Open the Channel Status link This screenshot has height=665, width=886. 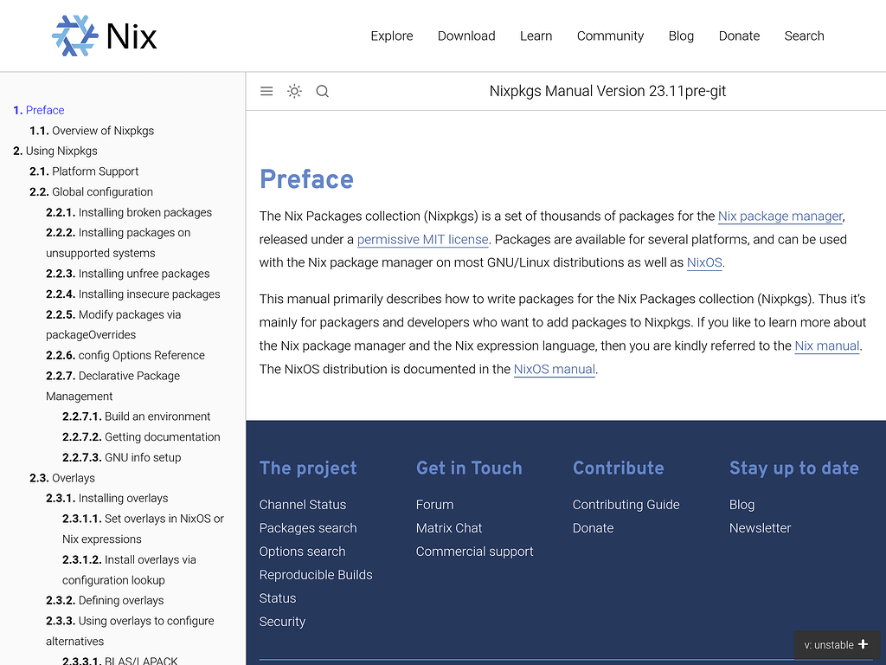303,504
